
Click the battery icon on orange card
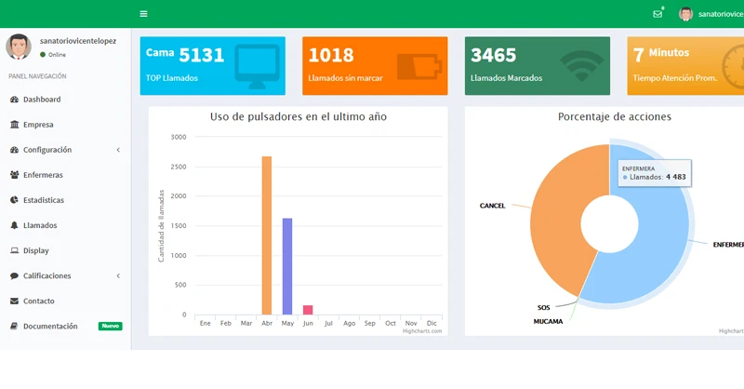point(419,66)
